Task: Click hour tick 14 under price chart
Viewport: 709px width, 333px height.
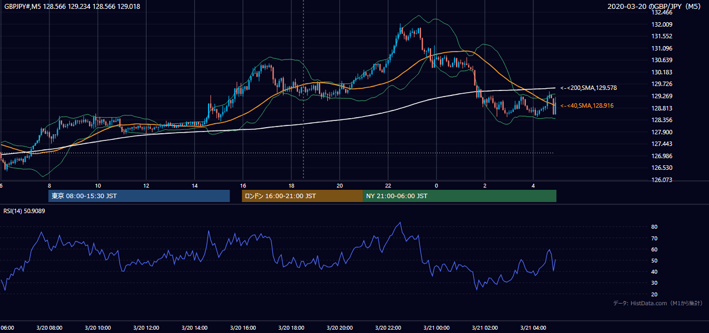Action: (195, 186)
